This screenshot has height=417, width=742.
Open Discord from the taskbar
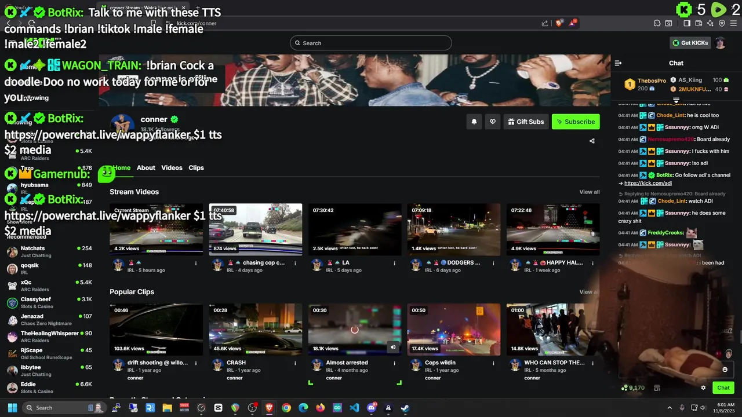tap(372, 408)
